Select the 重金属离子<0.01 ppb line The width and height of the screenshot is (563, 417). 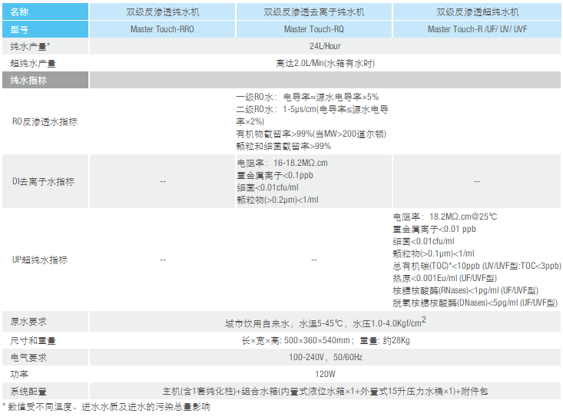pos(435,229)
